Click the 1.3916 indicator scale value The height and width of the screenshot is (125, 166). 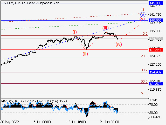pyautogui.click(x=154, y=100)
